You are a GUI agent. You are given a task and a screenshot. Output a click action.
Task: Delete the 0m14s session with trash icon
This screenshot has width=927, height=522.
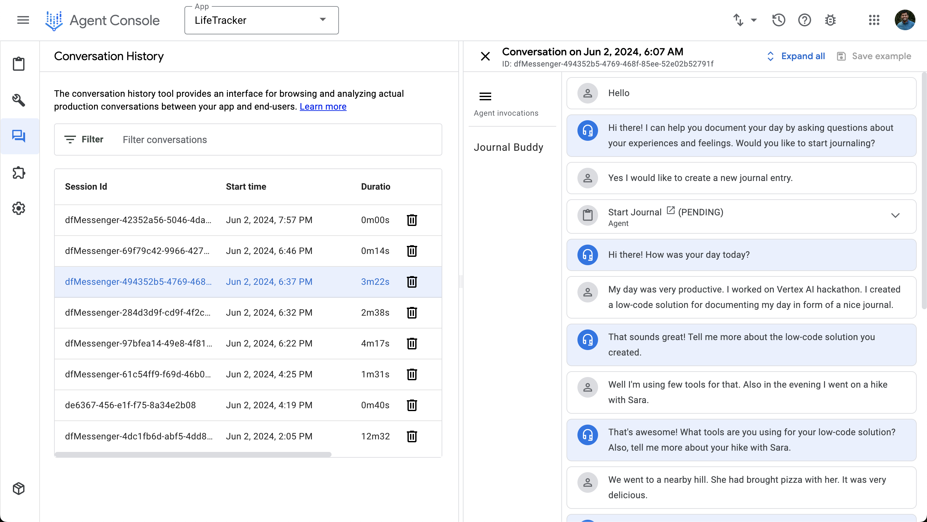point(412,251)
